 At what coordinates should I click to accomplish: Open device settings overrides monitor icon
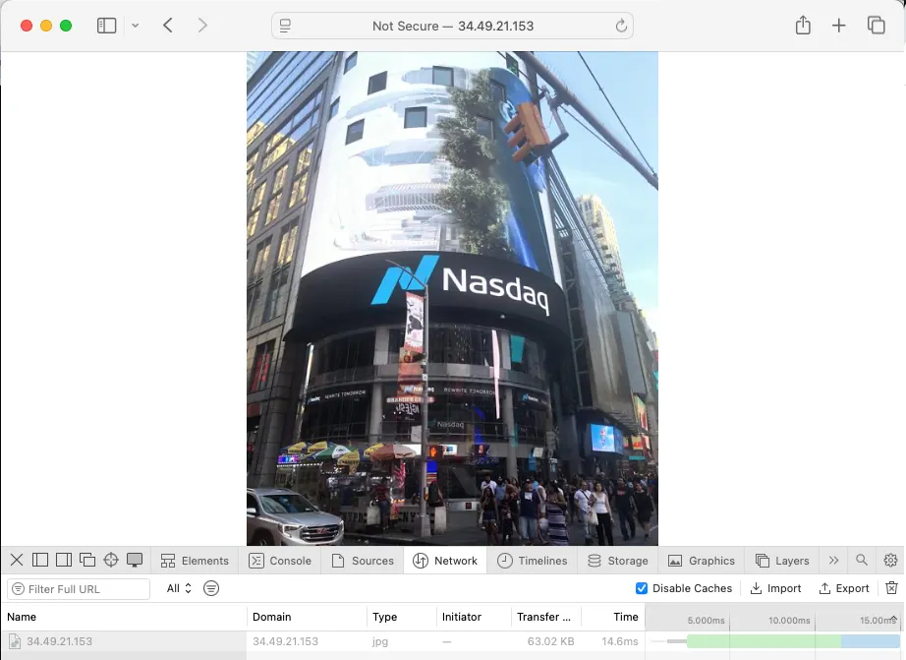tap(135, 560)
